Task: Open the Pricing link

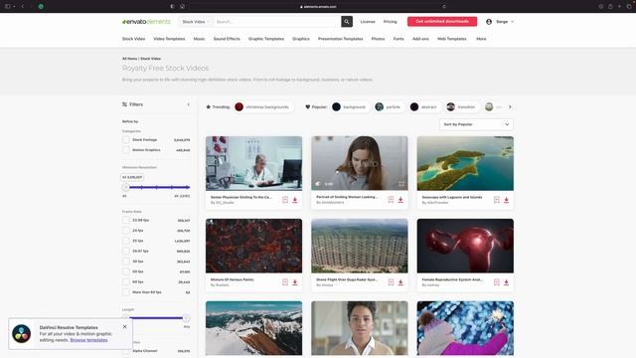Action: [x=391, y=22]
